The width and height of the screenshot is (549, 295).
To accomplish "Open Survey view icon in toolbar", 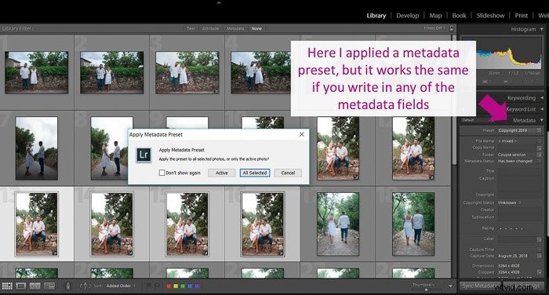I will click(x=49, y=286).
